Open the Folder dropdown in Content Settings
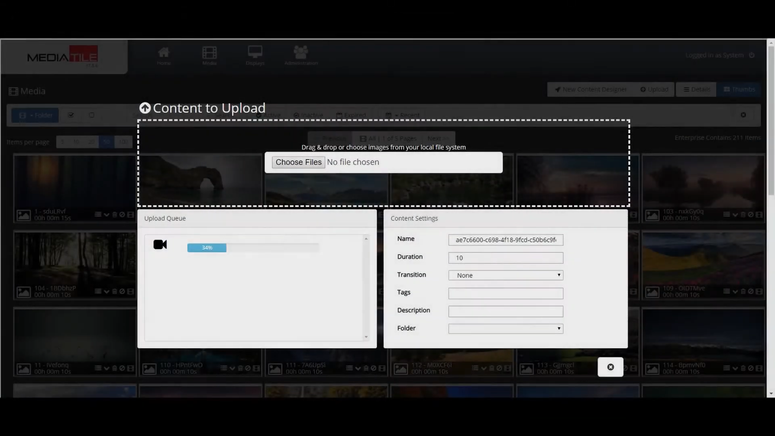The image size is (775, 436). pos(506,329)
